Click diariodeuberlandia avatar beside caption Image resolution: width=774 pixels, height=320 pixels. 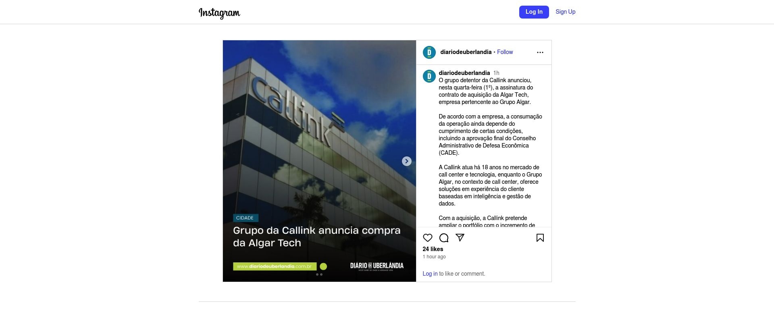(429, 76)
